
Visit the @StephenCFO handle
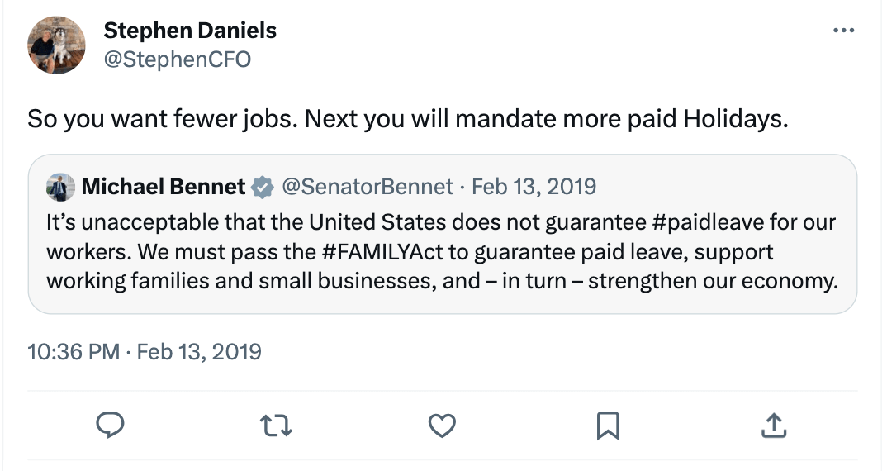[177, 59]
